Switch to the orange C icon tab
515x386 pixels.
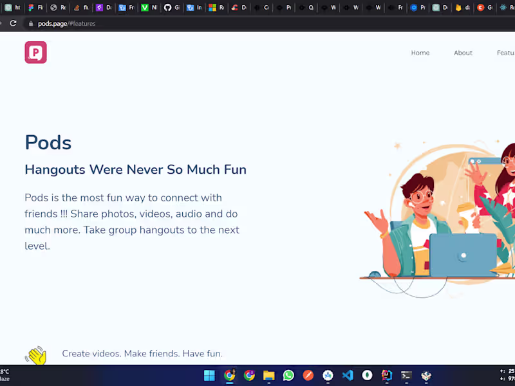coord(485,7)
